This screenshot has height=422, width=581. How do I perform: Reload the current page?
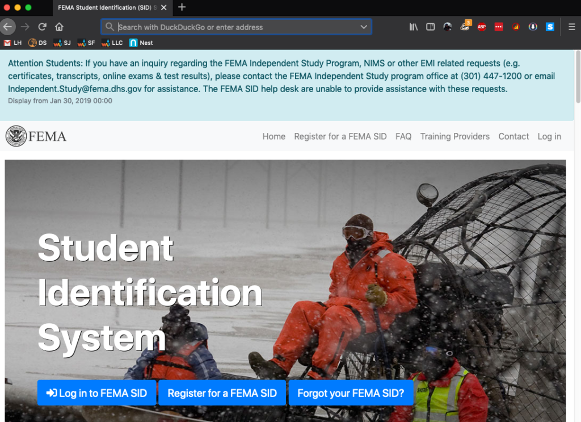[42, 27]
